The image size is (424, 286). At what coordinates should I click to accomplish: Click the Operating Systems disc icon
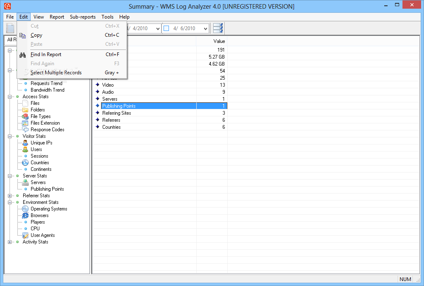(x=25, y=209)
